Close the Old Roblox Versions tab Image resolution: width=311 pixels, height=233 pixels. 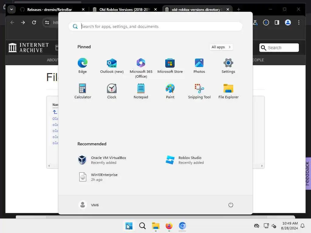pos(155,9)
